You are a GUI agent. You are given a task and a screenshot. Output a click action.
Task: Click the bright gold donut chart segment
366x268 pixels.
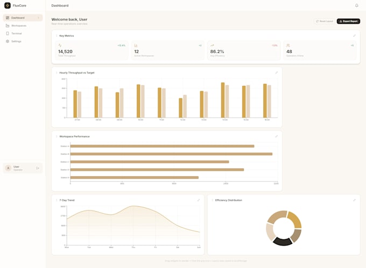[x=295, y=219]
